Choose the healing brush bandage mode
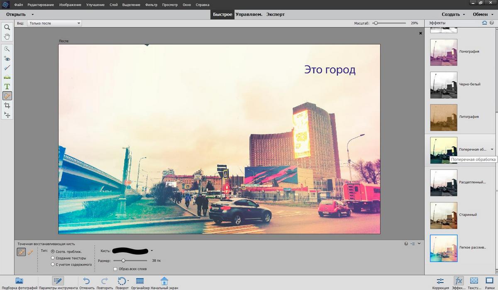 pos(30,251)
